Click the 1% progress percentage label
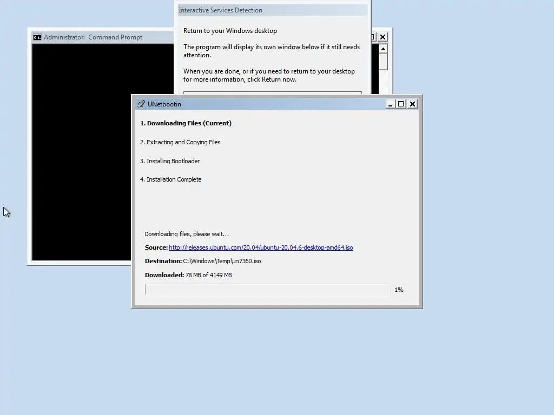Screen dimensions: 554x415 (x=399, y=290)
